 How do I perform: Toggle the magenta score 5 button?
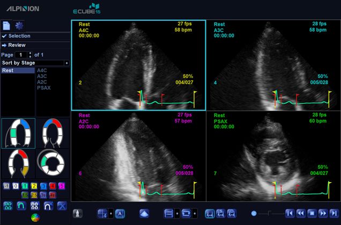point(62,185)
